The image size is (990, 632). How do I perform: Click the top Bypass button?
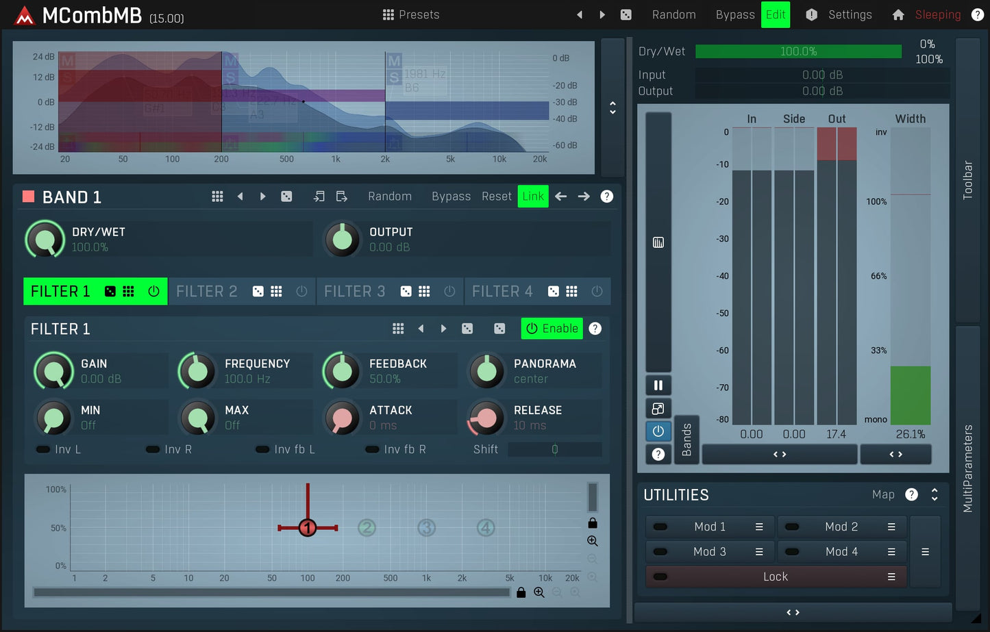(734, 15)
